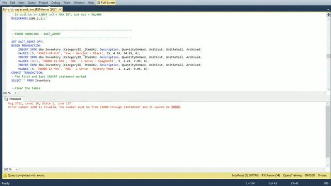Click the 'SET XACT_ABORT OFF;' line

[27, 42]
